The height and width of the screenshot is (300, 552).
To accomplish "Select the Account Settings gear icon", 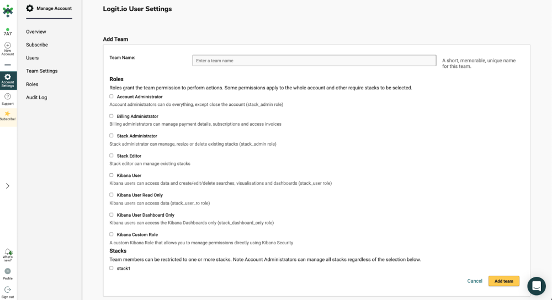I will tap(8, 77).
